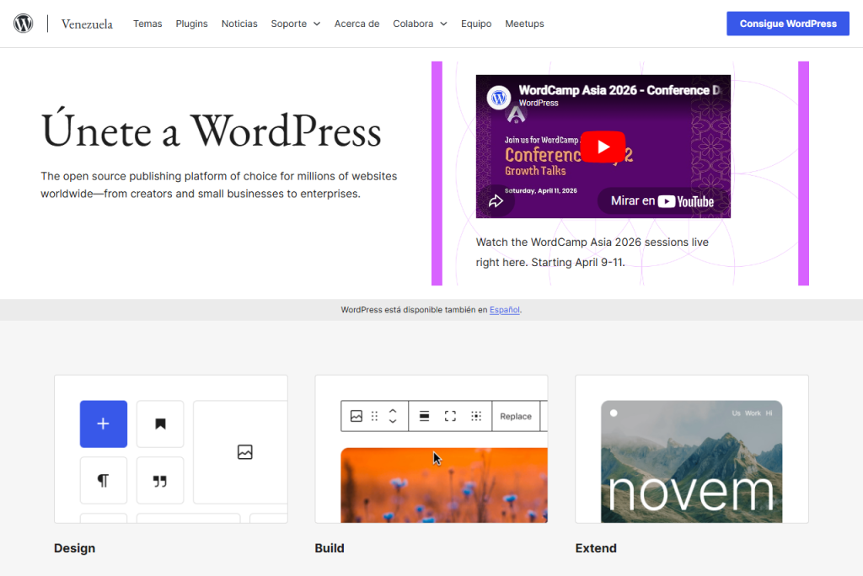Click the align icon in Build toolbar
Screen dimensions: 863x576
(425, 416)
